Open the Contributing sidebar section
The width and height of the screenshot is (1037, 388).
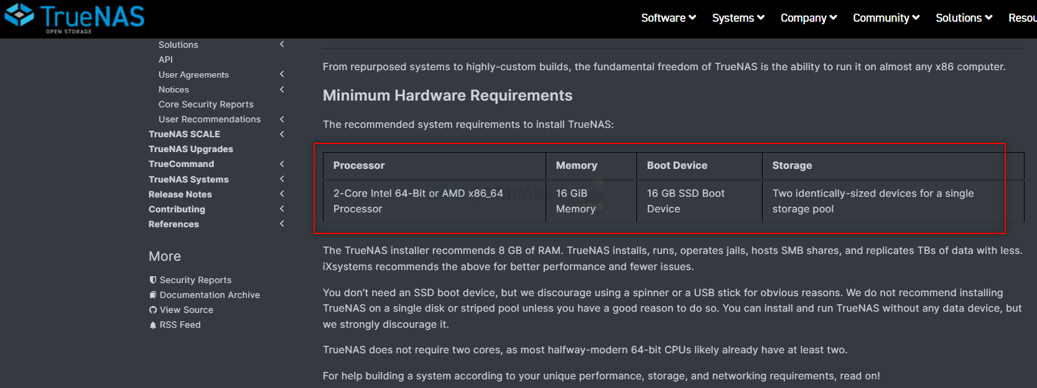point(177,209)
